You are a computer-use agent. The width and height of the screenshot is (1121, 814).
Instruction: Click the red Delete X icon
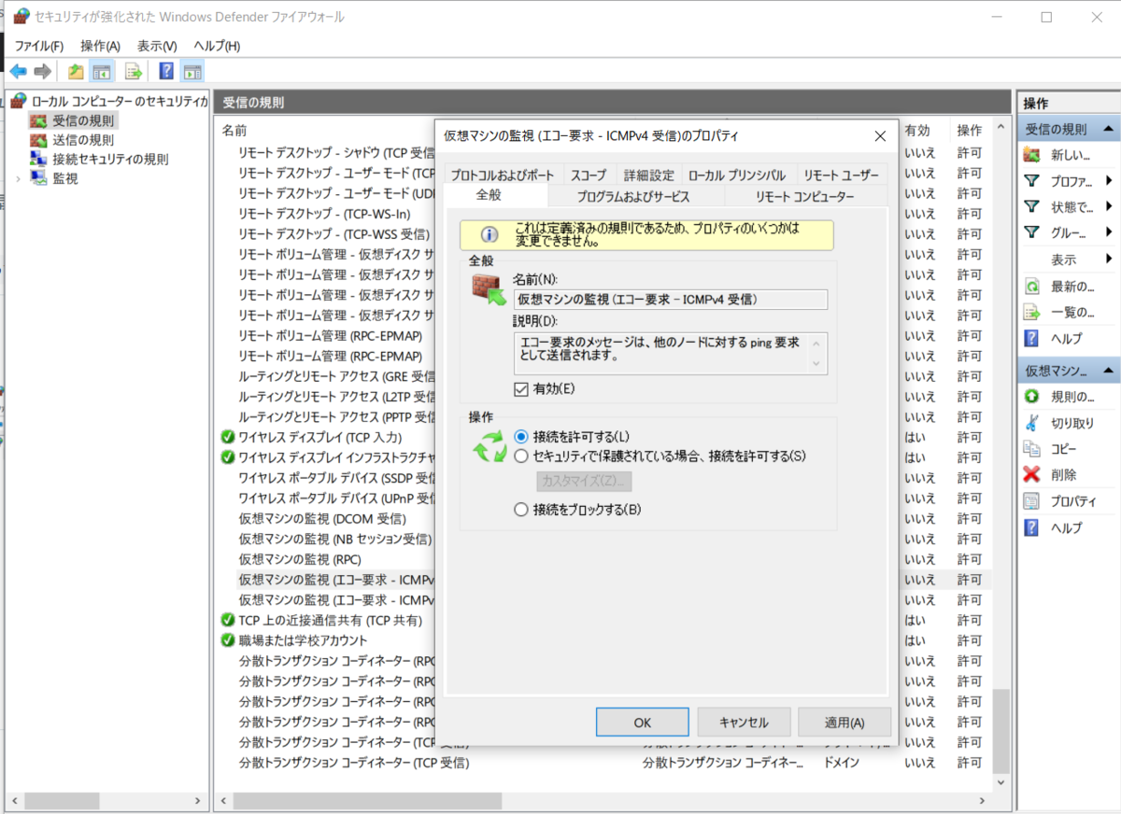tap(1032, 474)
